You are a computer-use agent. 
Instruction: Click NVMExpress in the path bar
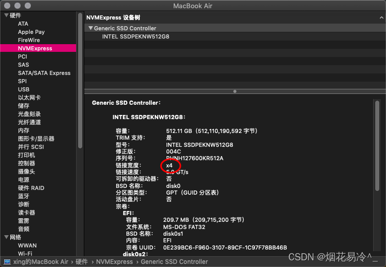[114, 261]
